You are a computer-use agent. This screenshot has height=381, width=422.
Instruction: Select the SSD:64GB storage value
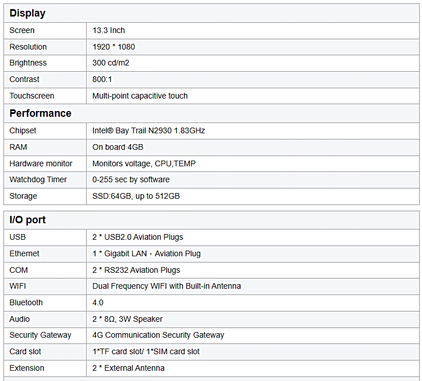pos(136,196)
